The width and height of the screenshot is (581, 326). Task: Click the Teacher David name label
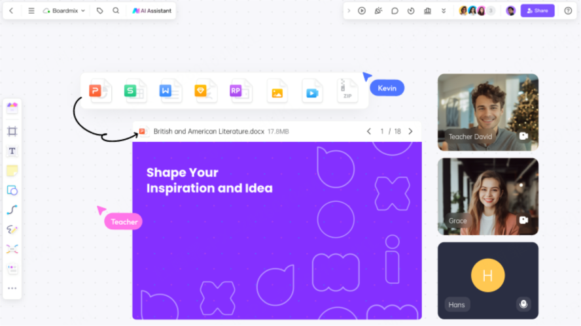coord(470,137)
